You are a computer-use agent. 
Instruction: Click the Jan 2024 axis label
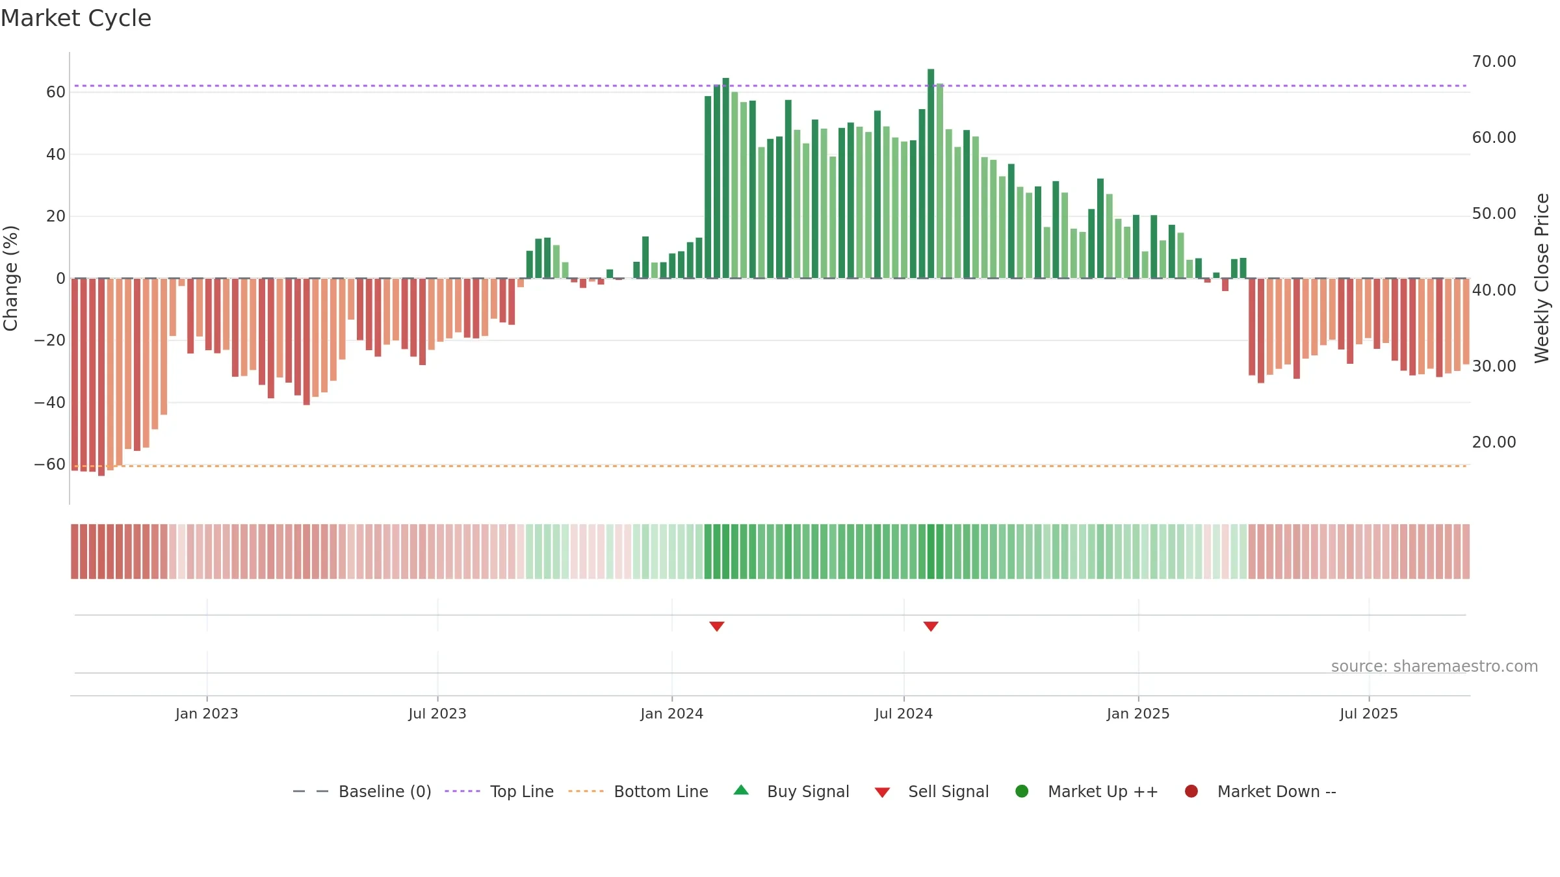coord(672,713)
